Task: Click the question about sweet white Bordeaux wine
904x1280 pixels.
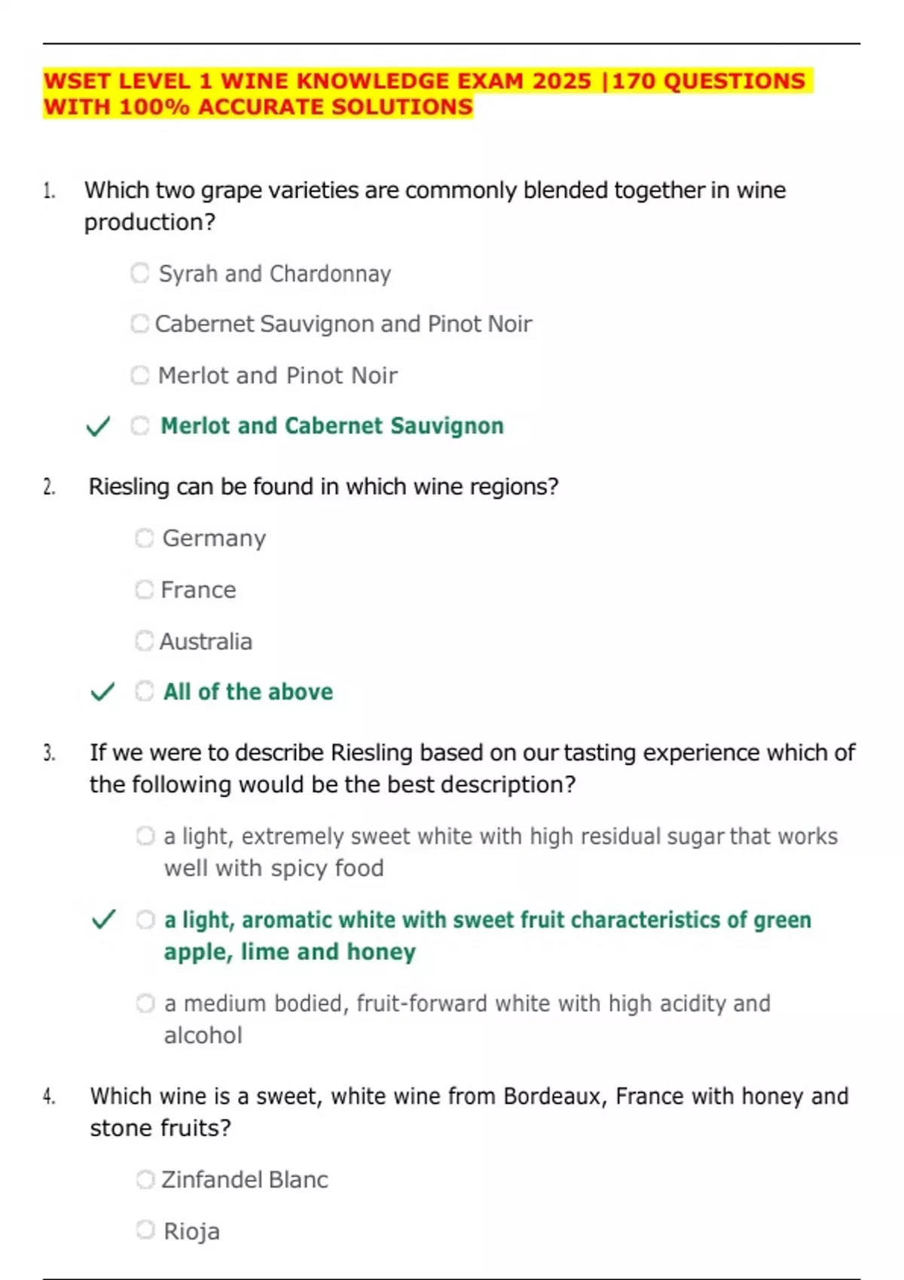Action: (469, 1111)
